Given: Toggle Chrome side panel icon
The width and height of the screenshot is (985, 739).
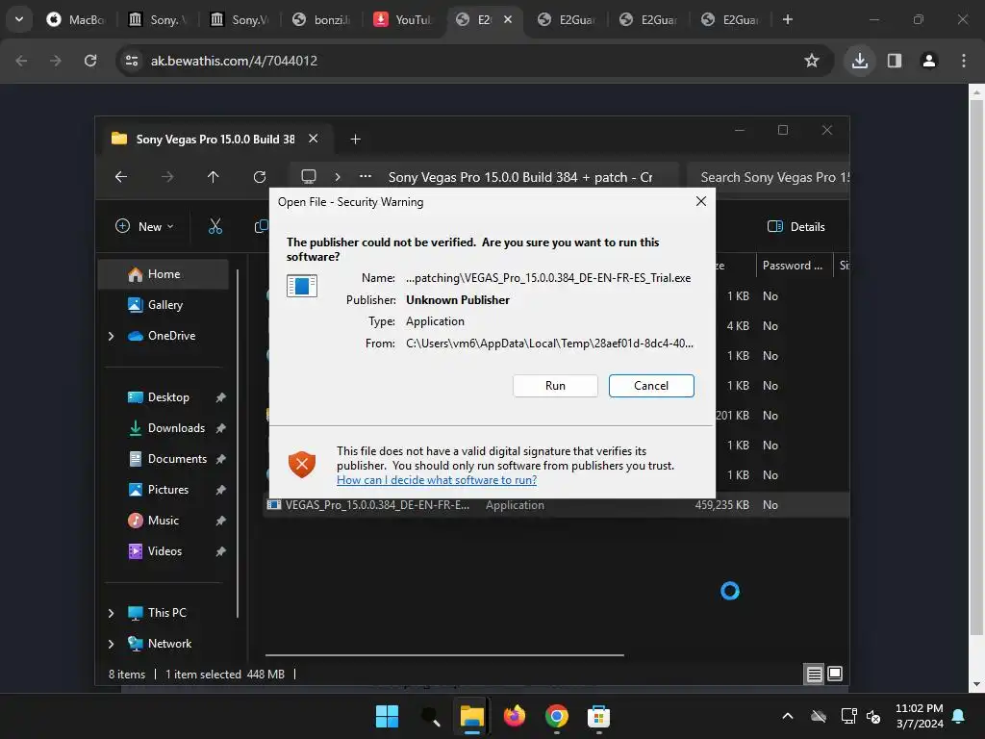Looking at the screenshot, I should [894, 61].
